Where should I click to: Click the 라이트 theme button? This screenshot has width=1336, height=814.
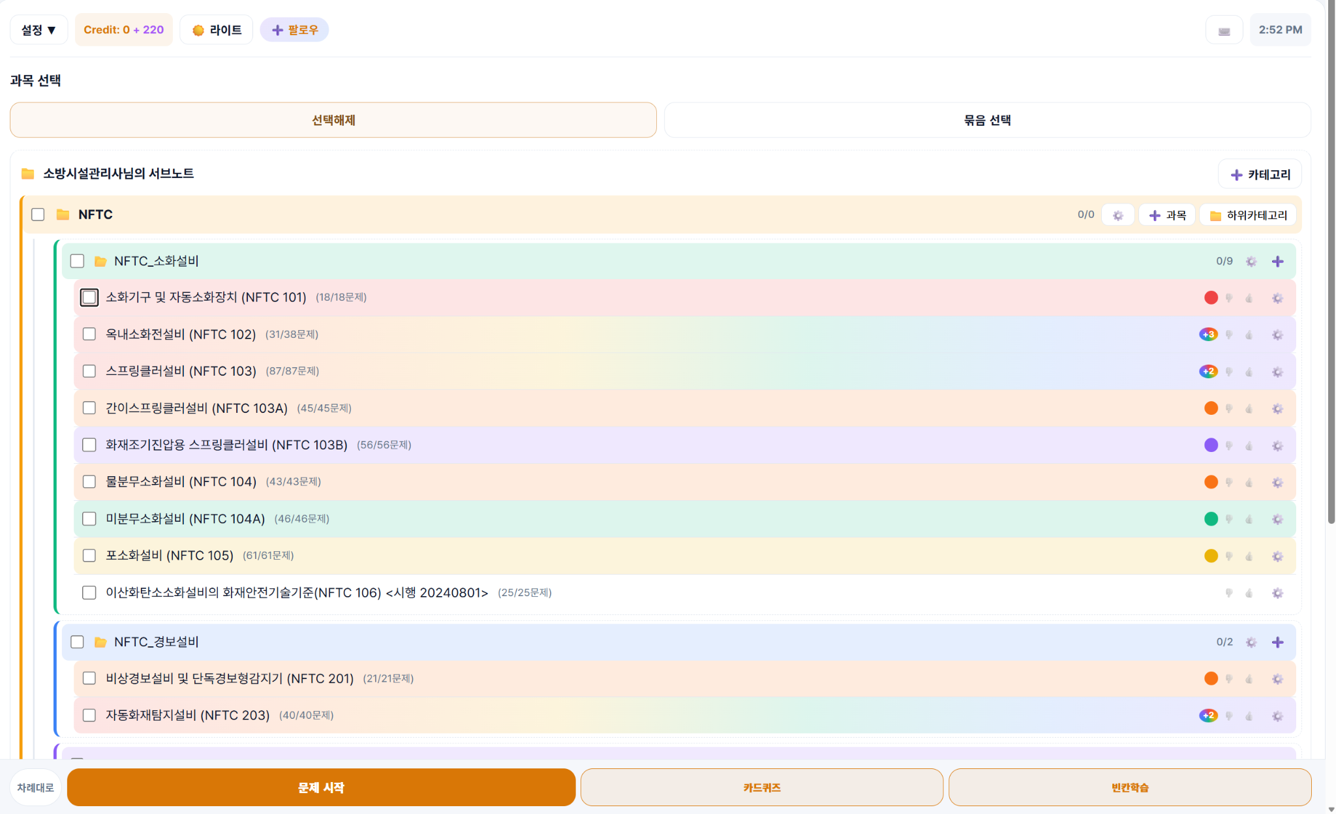pos(217,30)
